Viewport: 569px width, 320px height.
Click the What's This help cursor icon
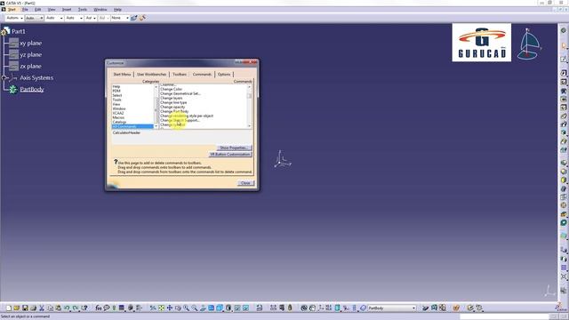pyautogui.click(x=84, y=308)
